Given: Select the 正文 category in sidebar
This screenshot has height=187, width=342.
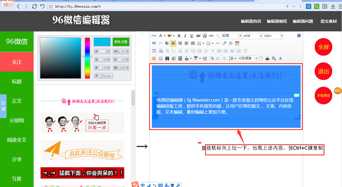Looking at the screenshot, I should click(17, 101).
